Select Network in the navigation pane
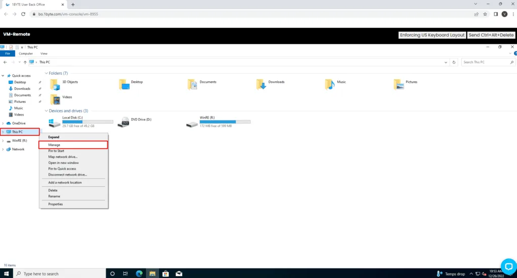The height and width of the screenshot is (278, 517). click(x=18, y=149)
